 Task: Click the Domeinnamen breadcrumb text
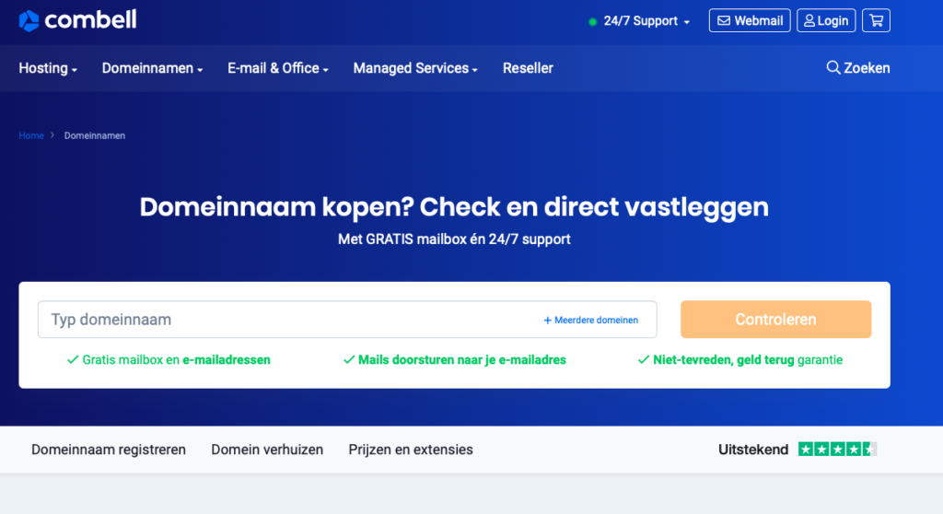[95, 135]
